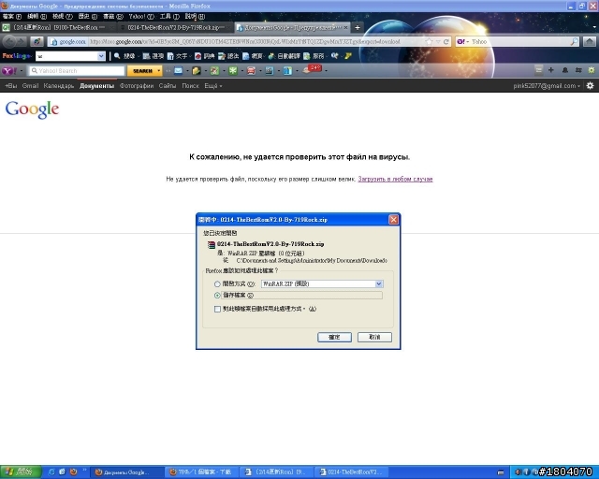Viewport: 599px width, 479px height.
Task: Open the tab list dropdown arrow
Action: click(x=594, y=27)
